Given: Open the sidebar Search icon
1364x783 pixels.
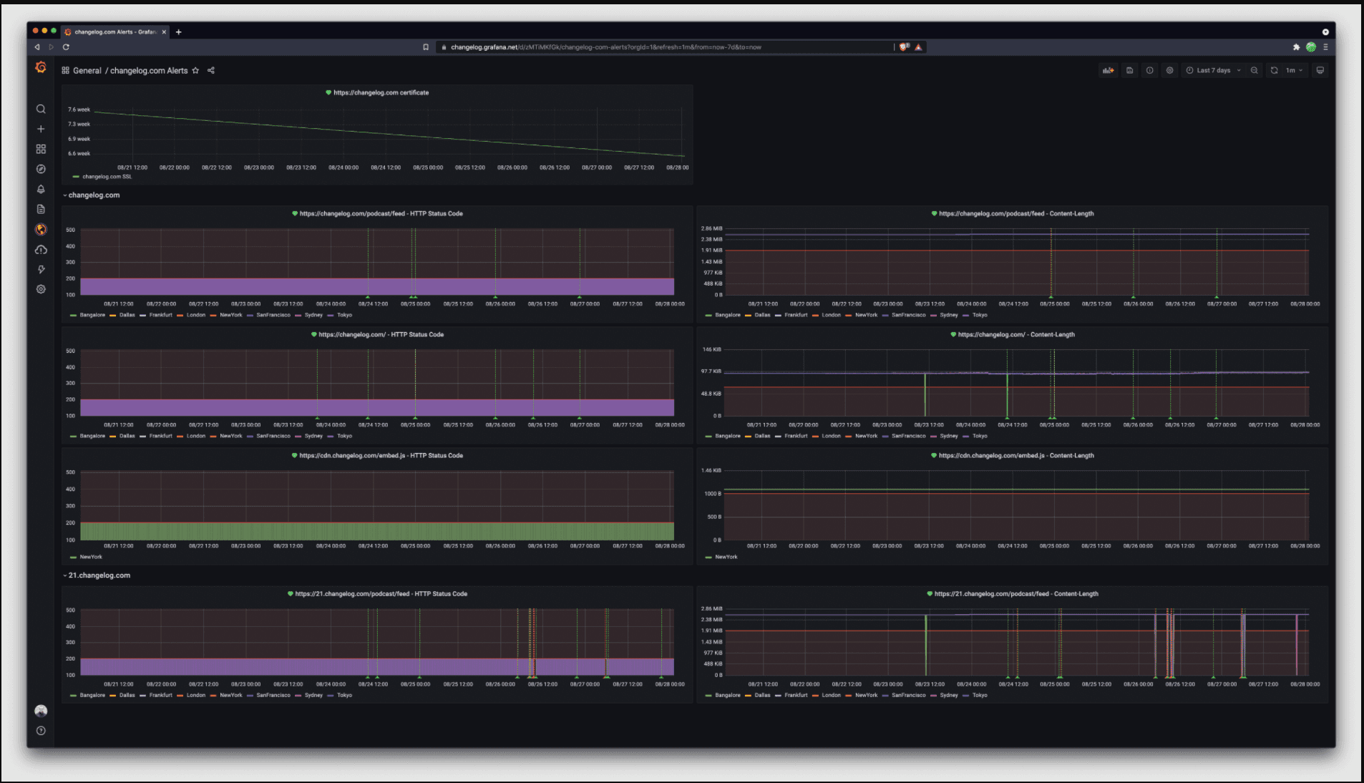Looking at the screenshot, I should point(41,110).
